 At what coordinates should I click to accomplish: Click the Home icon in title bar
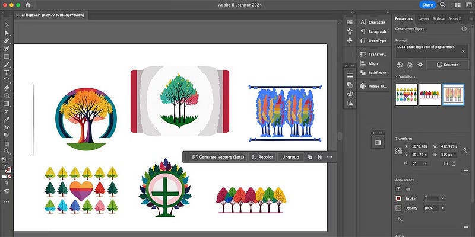point(27,5)
